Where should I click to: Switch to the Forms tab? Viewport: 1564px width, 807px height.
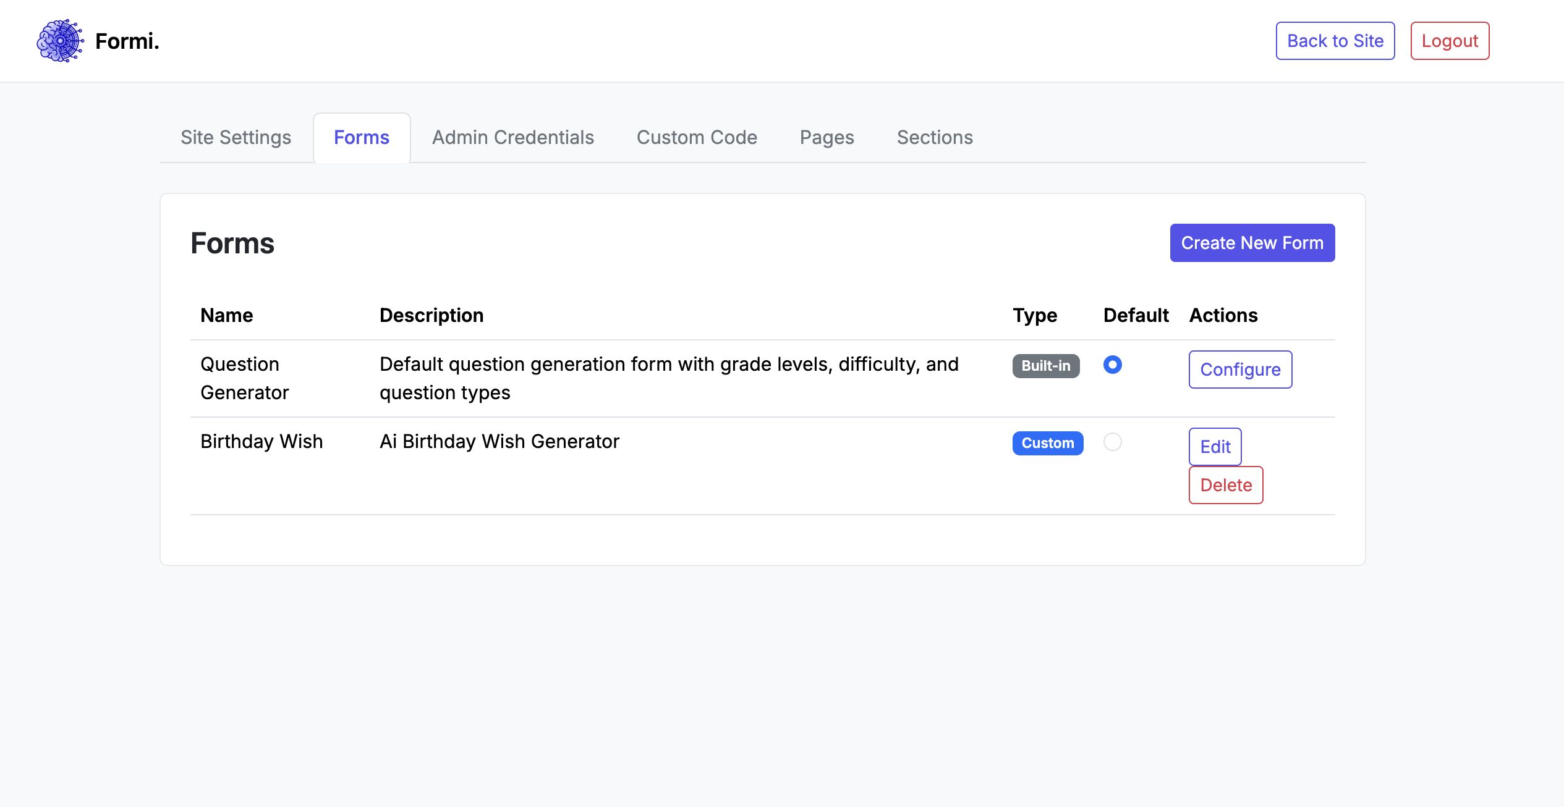361,137
